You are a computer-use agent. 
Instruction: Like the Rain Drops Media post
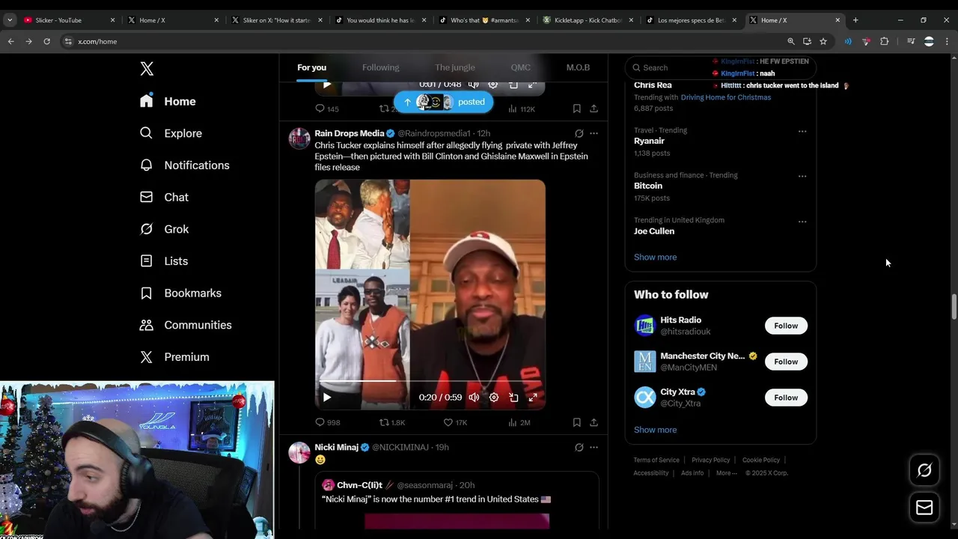point(455,422)
